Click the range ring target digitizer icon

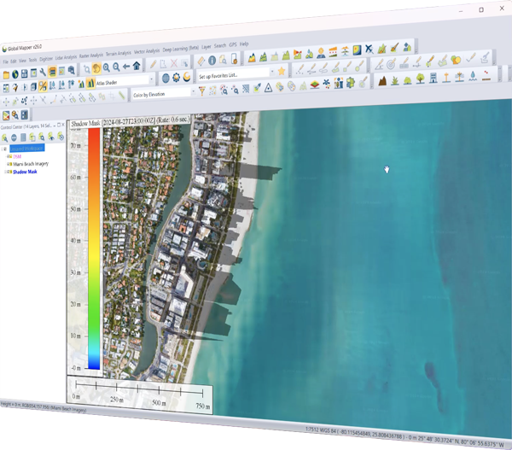coord(391,64)
